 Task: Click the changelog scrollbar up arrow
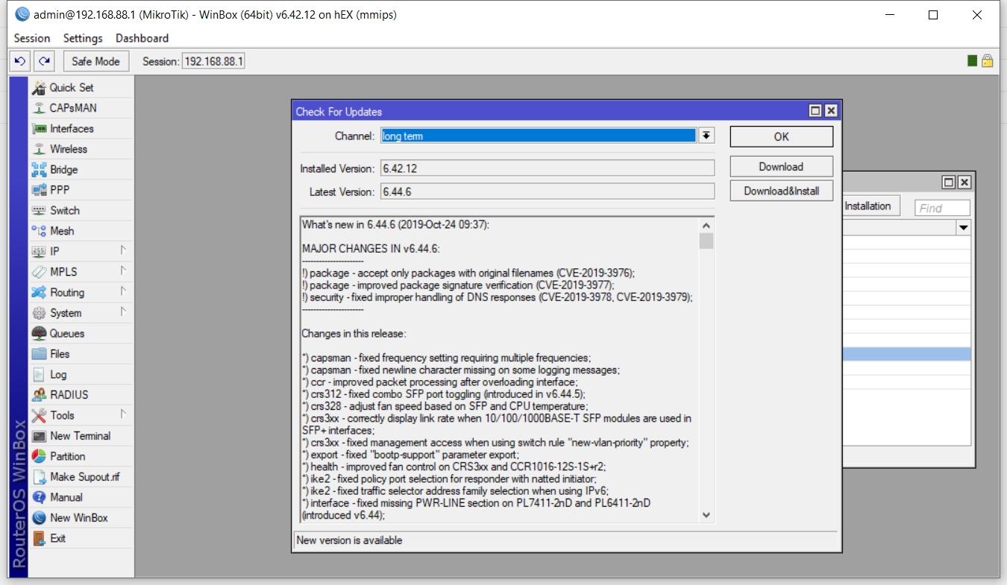706,225
